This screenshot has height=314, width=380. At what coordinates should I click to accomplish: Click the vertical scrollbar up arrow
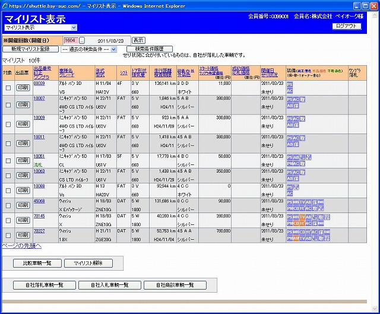click(x=375, y=14)
